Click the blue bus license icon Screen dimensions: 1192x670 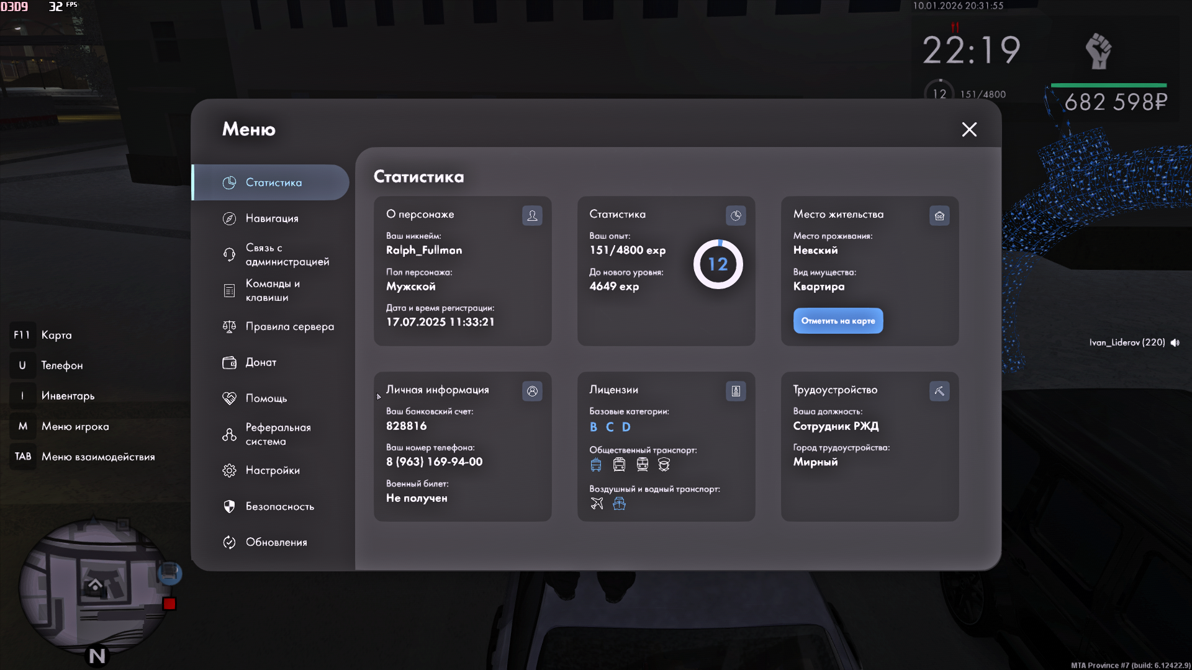pyautogui.click(x=596, y=465)
